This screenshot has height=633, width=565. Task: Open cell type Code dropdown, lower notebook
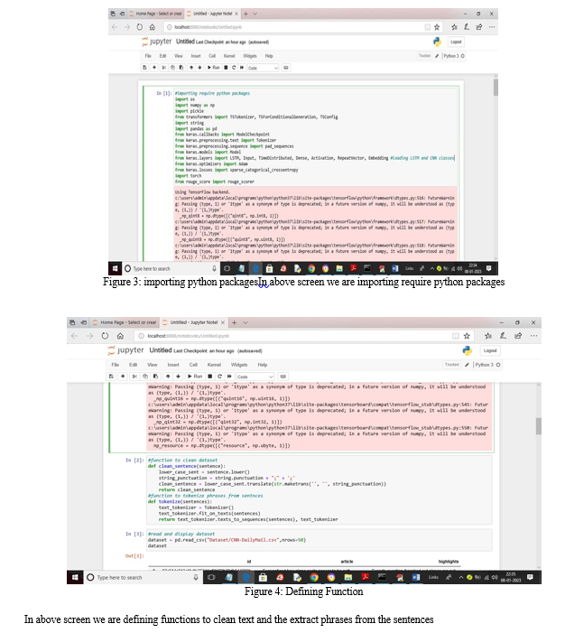(255, 377)
